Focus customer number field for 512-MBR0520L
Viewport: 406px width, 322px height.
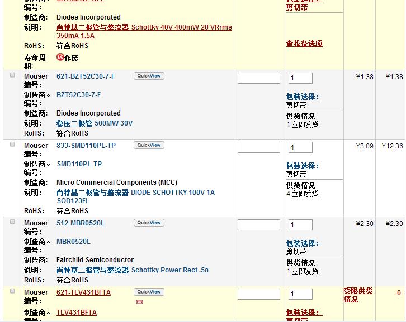coord(259,225)
